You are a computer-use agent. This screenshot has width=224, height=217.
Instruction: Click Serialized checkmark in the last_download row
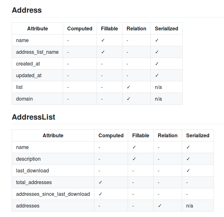tap(188, 170)
